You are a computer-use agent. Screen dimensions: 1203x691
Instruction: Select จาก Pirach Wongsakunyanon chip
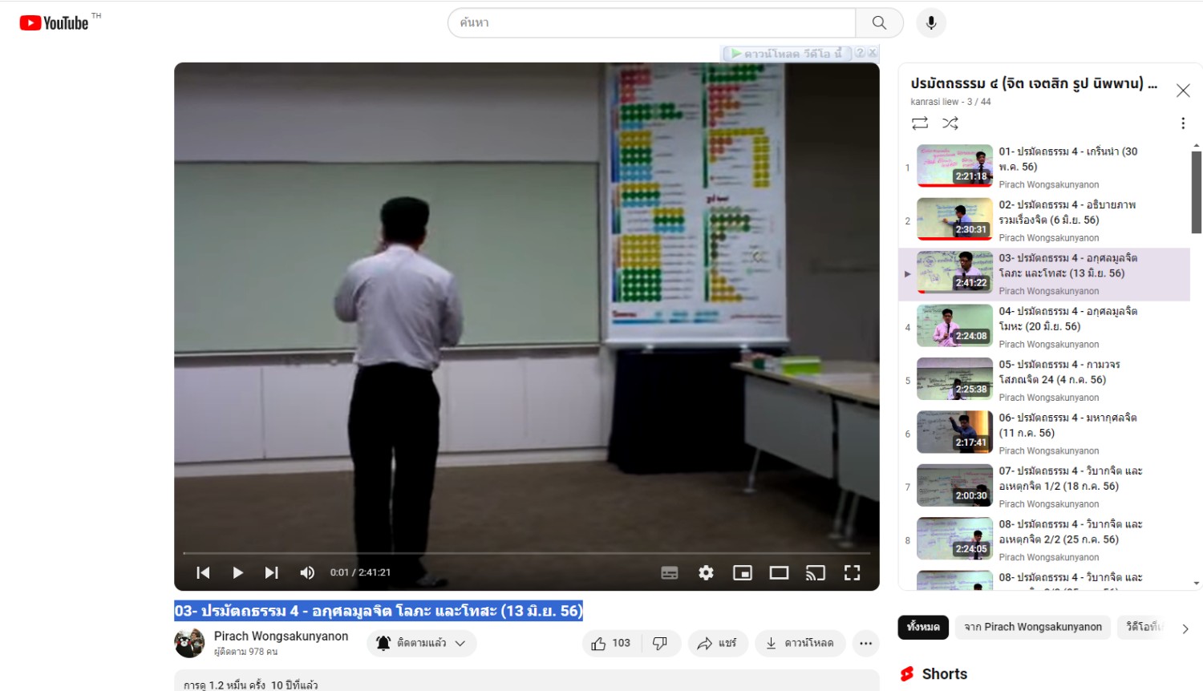[x=1033, y=627]
